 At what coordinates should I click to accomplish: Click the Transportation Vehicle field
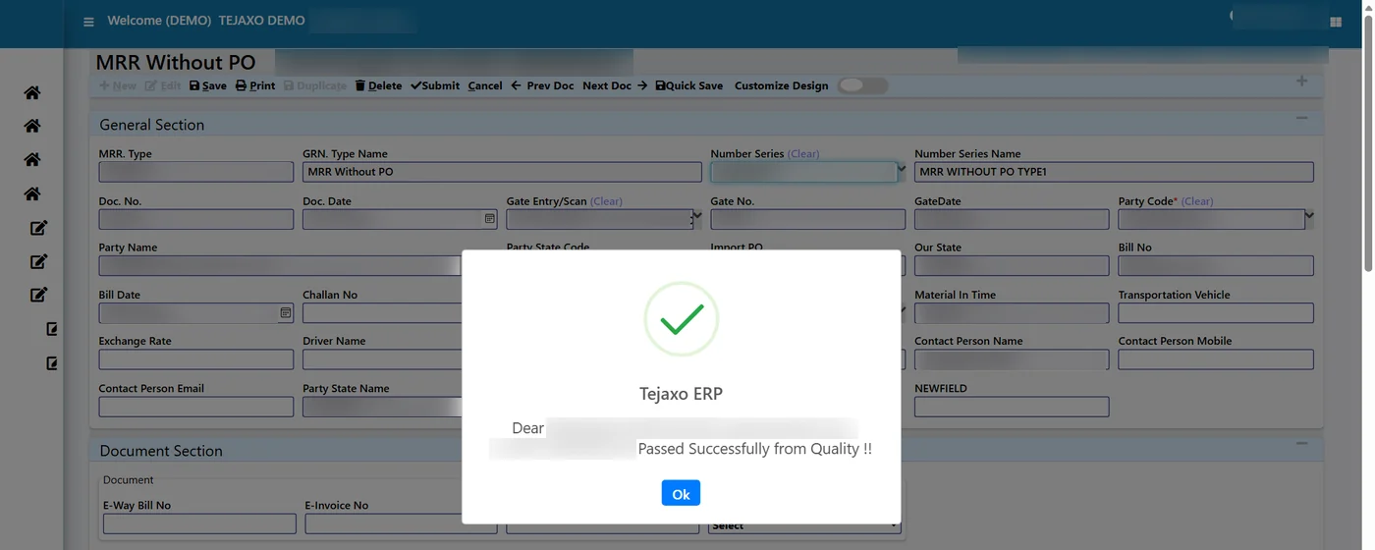tap(1216, 312)
